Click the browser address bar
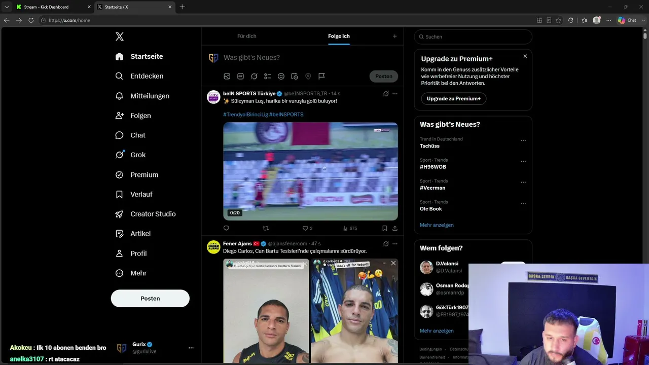 pyautogui.click(x=286, y=20)
